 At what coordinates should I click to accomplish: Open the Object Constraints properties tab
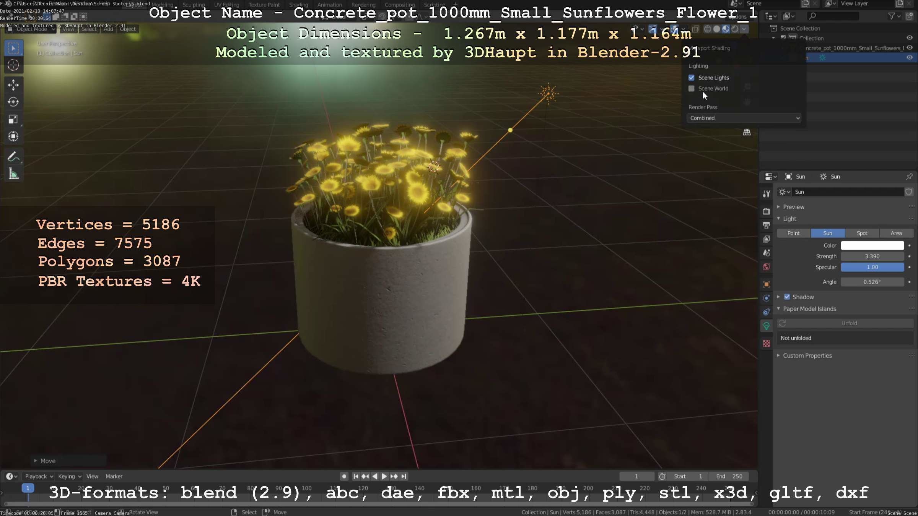tap(767, 312)
